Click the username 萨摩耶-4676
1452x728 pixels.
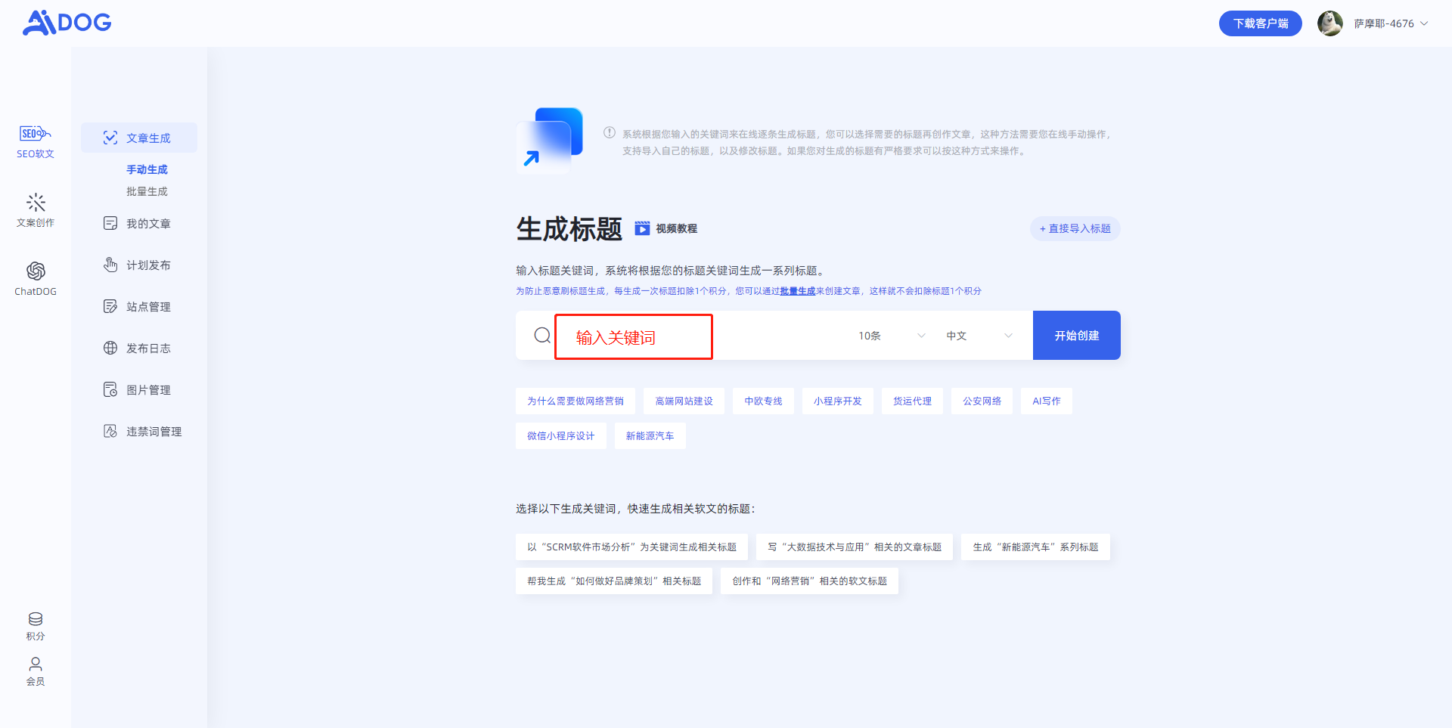(x=1383, y=23)
